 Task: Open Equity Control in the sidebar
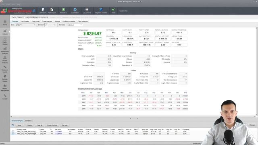click(5, 41)
